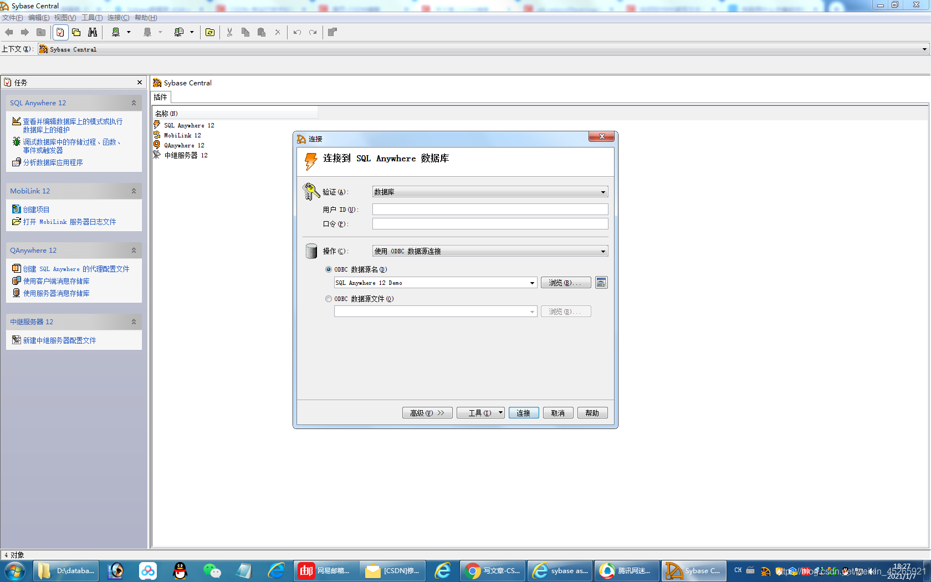Click 使用客户端消息存储库 link
Image resolution: width=931 pixels, height=582 pixels.
[x=56, y=281]
